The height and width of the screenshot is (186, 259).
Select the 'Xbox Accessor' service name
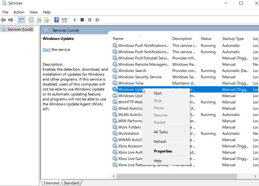tap(130, 146)
